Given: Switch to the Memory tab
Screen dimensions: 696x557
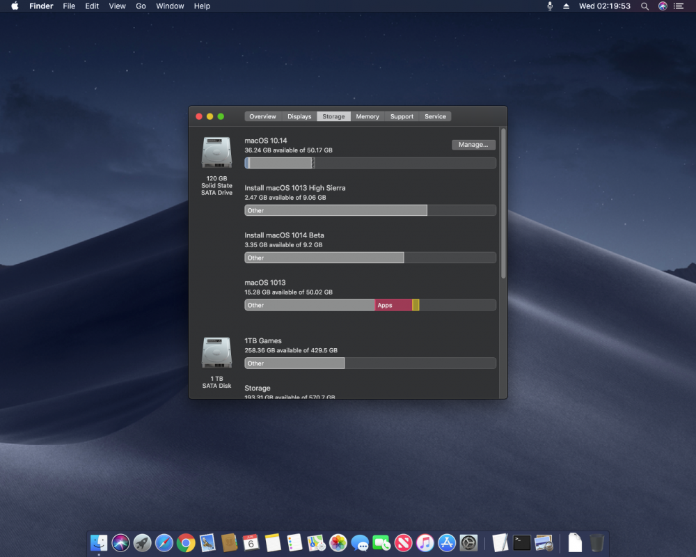Looking at the screenshot, I should 367,116.
